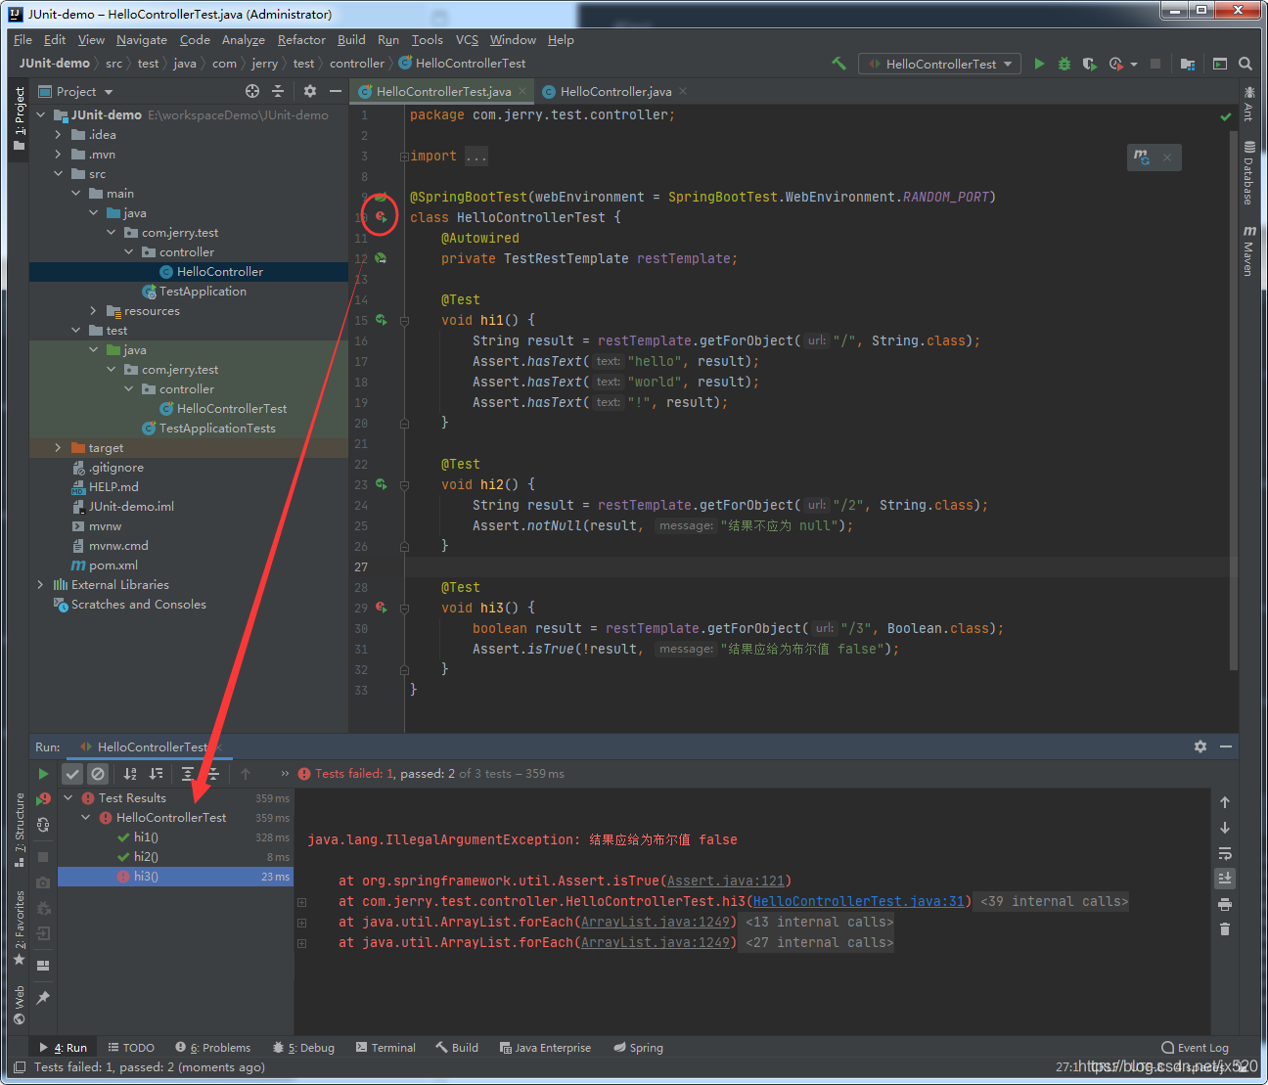
Task: Toggle show ignored tests button
Action: (98, 774)
